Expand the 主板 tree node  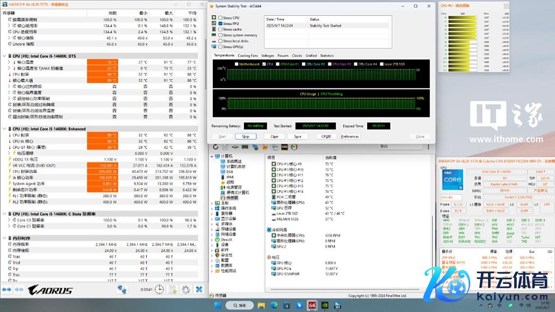tap(213, 203)
